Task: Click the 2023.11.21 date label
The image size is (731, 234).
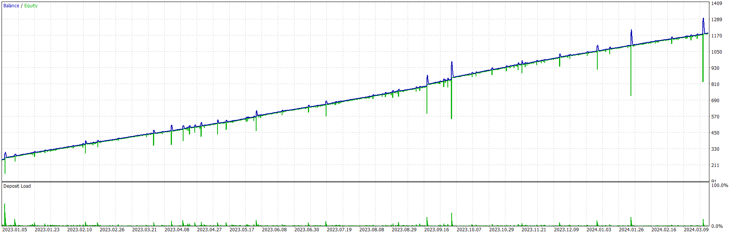Action: (534, 230)
